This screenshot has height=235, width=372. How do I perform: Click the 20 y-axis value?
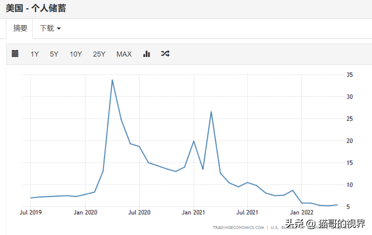[350, 141]
